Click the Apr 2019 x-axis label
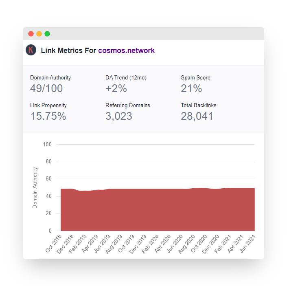 [90, 244]
